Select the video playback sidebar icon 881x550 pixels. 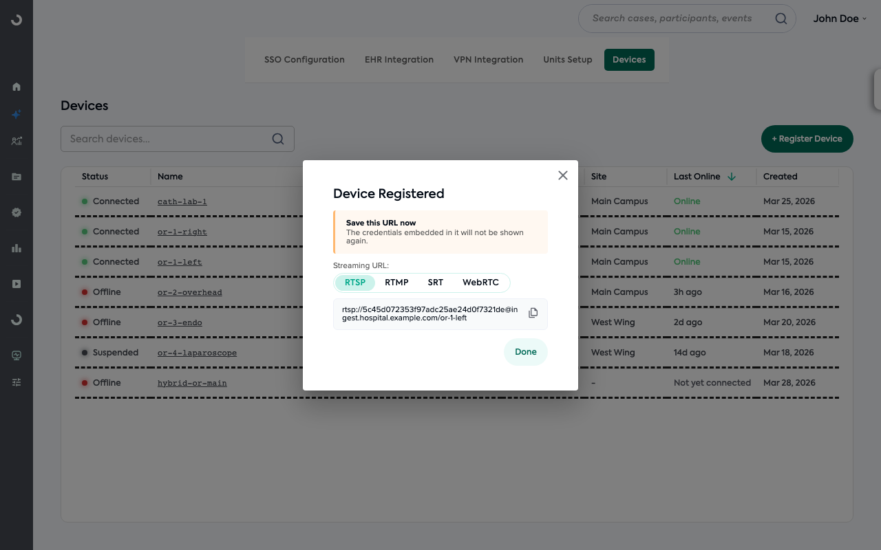(x=16, y=283)
